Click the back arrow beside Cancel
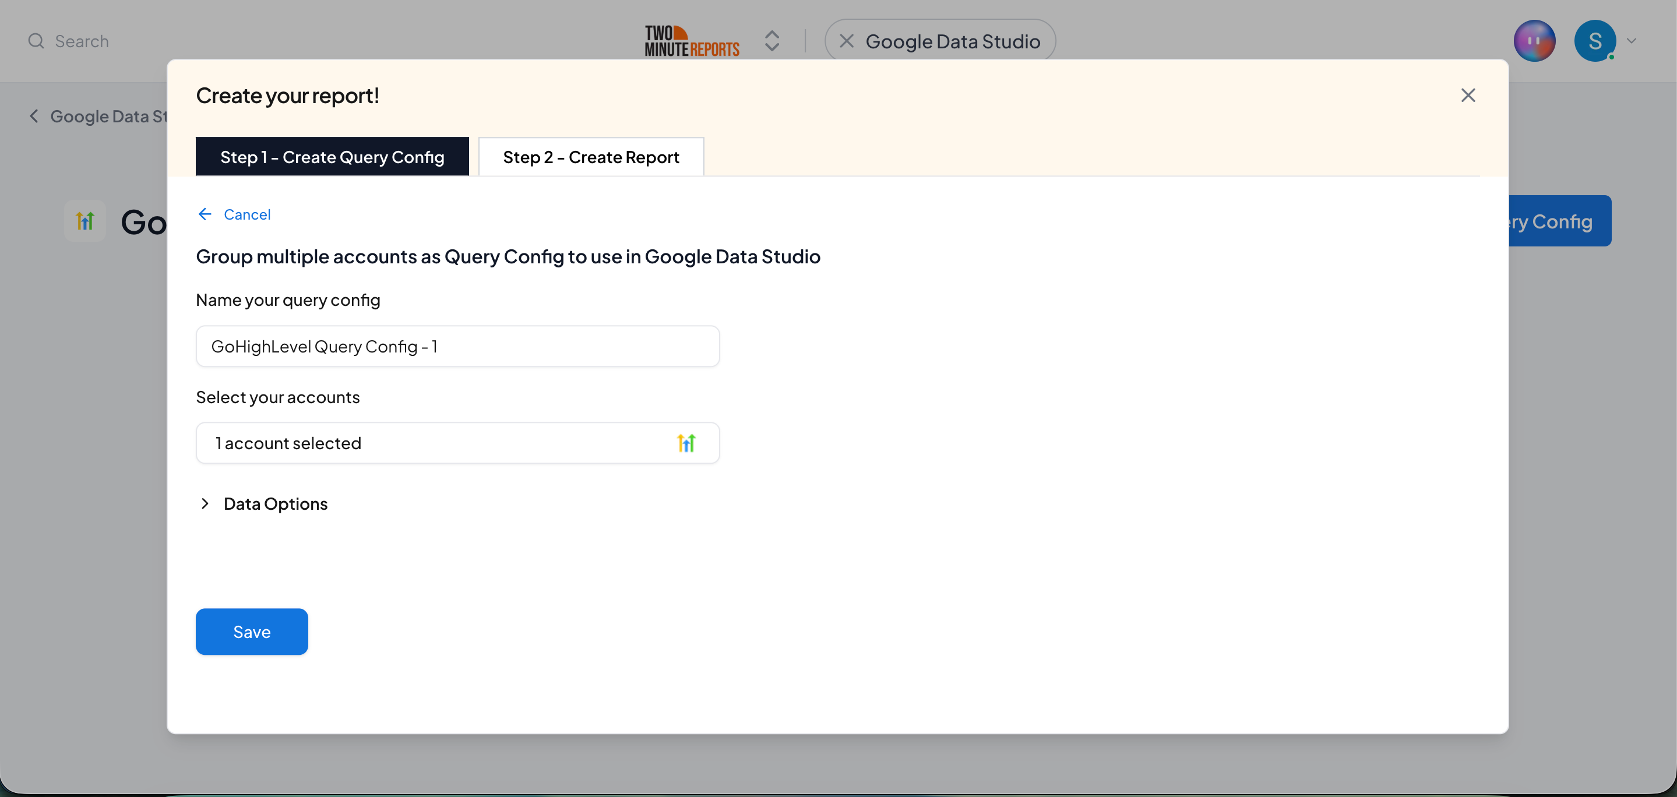Screen dimensions: 1677x797 coord(205,214)
